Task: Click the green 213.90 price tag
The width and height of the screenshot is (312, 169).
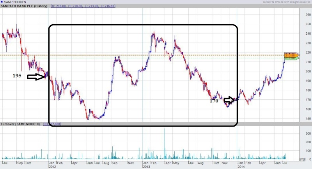Action: [x=292, y=58]
